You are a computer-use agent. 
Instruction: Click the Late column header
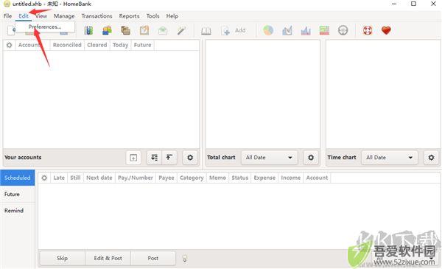pyautogui.click(x=59, y=178)
